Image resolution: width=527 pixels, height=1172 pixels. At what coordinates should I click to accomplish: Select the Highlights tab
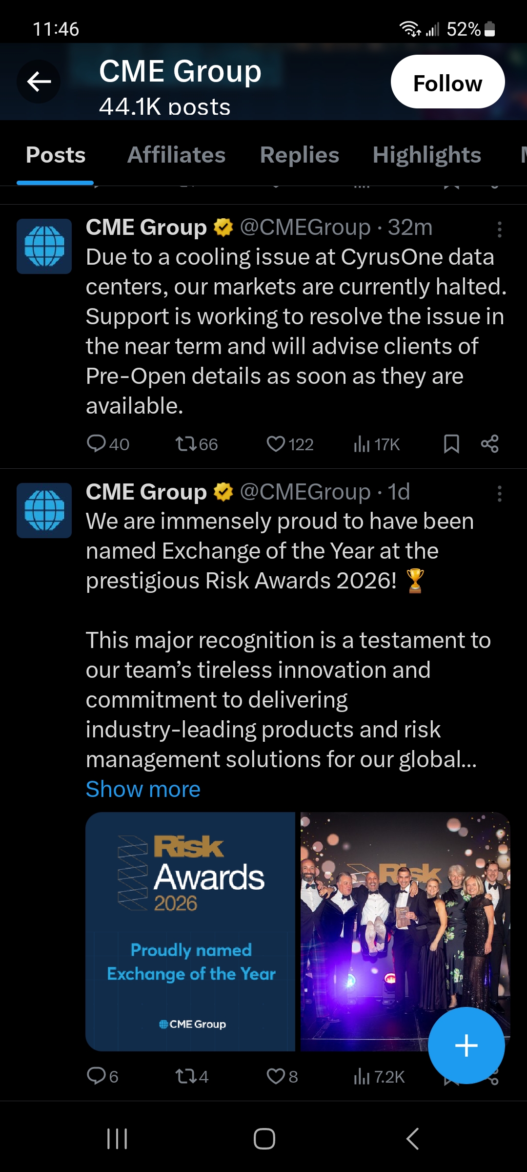(426, 155)
